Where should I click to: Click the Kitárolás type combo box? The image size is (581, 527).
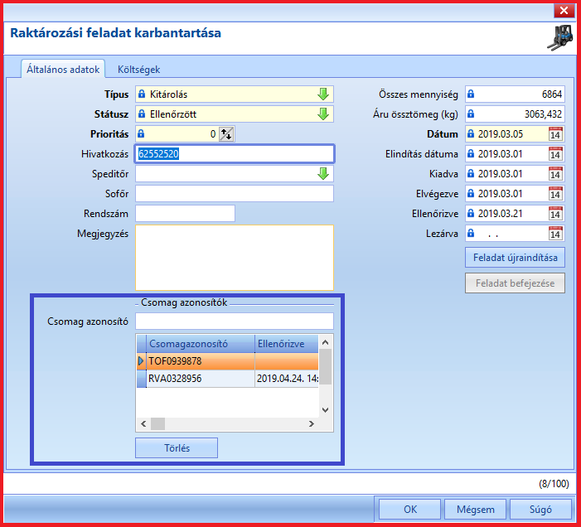point(235,94)
